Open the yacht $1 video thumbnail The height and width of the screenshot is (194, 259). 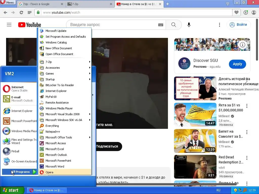[x=195, y=115]
